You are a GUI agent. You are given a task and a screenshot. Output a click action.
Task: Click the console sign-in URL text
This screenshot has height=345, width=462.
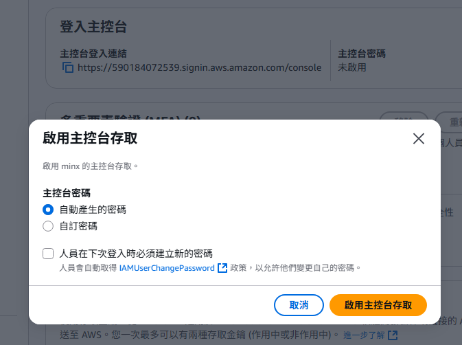pos(200,67)
